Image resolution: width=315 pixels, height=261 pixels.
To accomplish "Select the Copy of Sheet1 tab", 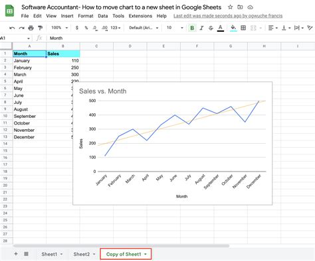I will 126,254.
